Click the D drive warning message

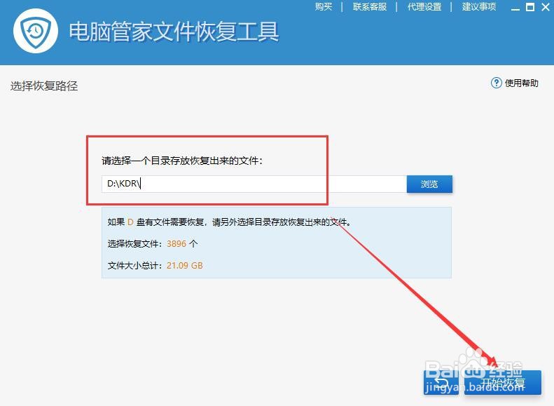[x=230, y=222]
